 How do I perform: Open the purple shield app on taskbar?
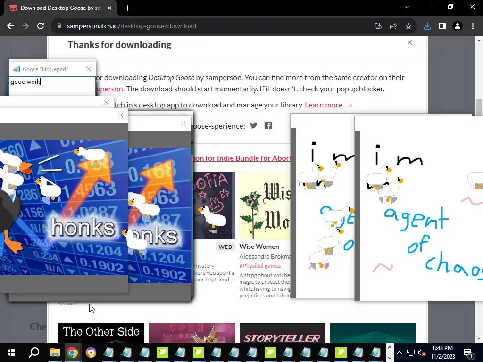91,353
